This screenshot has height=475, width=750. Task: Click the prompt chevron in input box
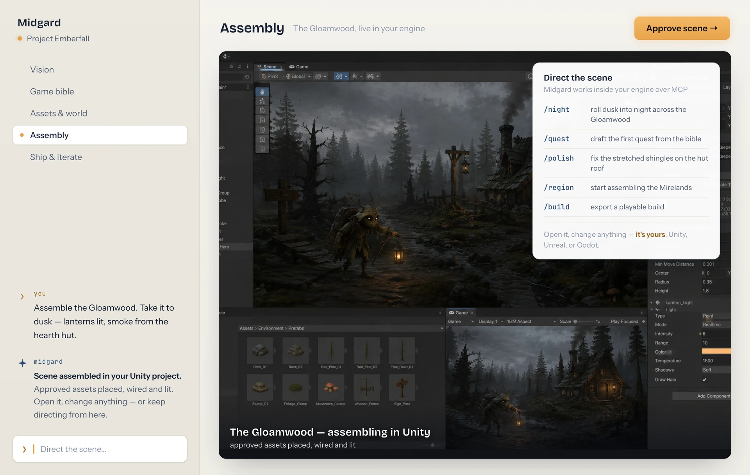pos(25,449)
